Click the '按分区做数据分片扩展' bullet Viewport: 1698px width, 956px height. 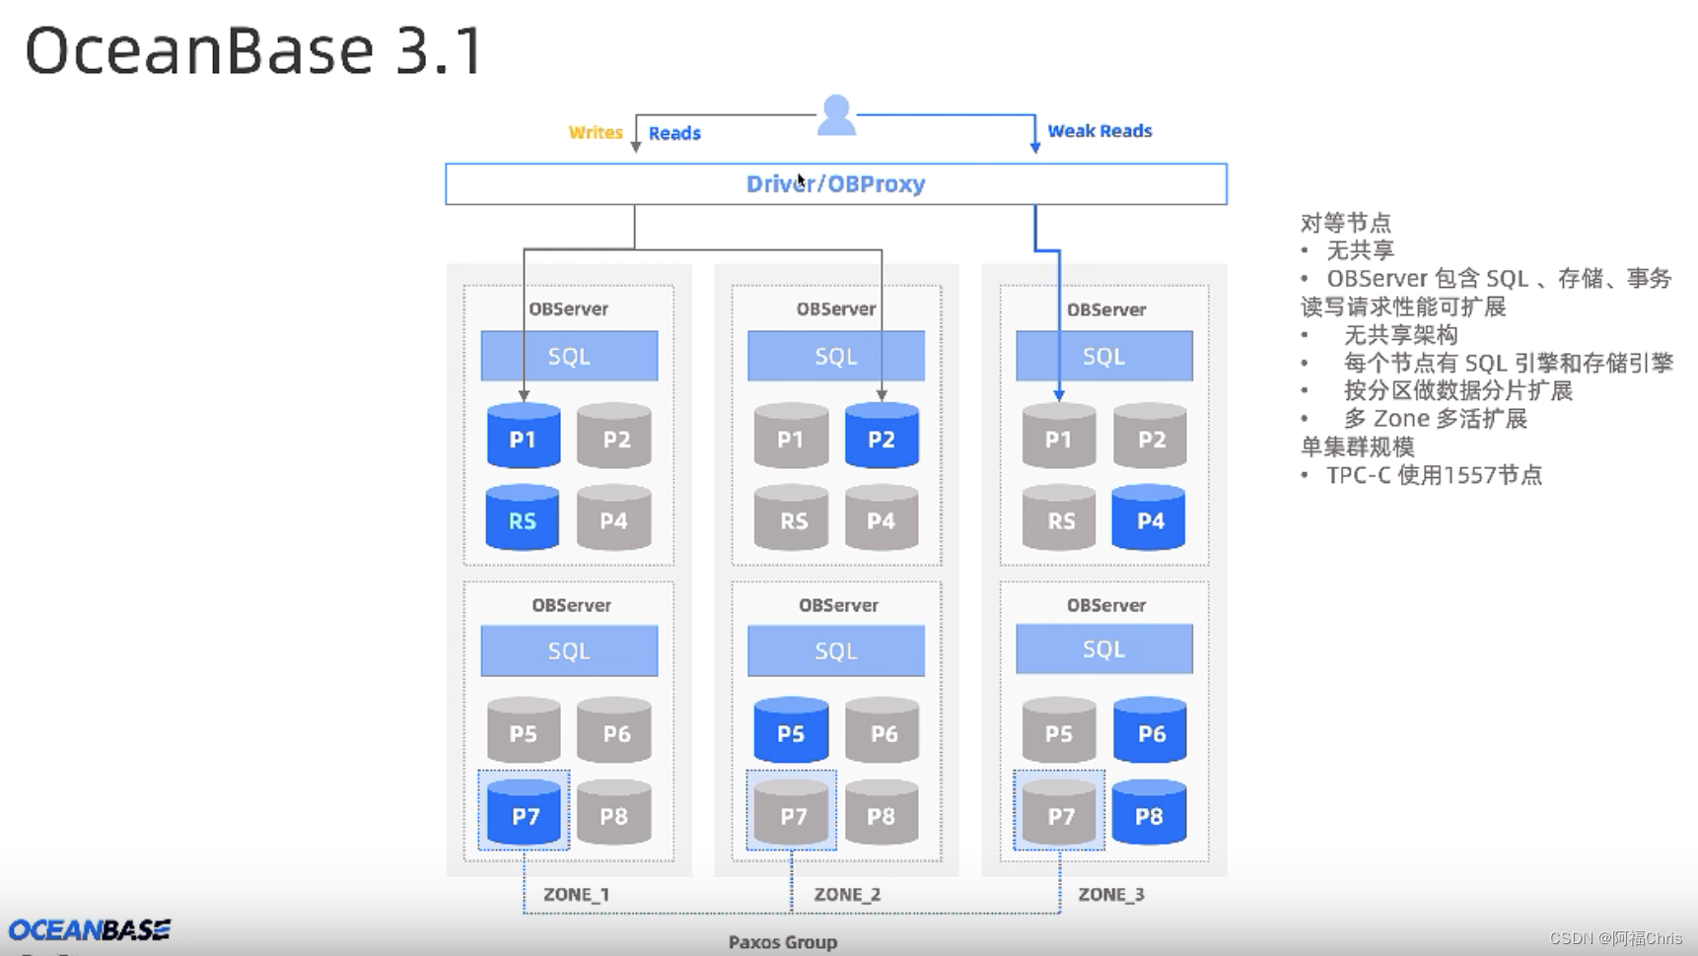click(x=1458, y=390)
